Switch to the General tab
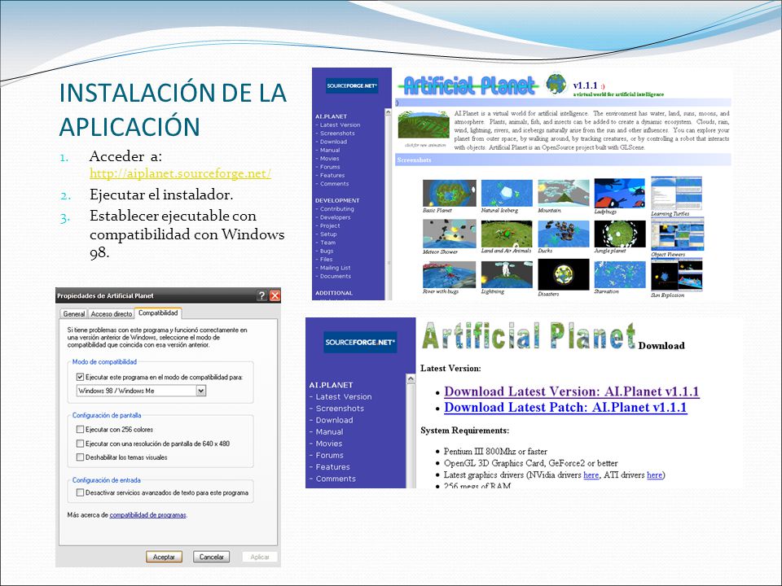782x586 pixels. point(74,314)
